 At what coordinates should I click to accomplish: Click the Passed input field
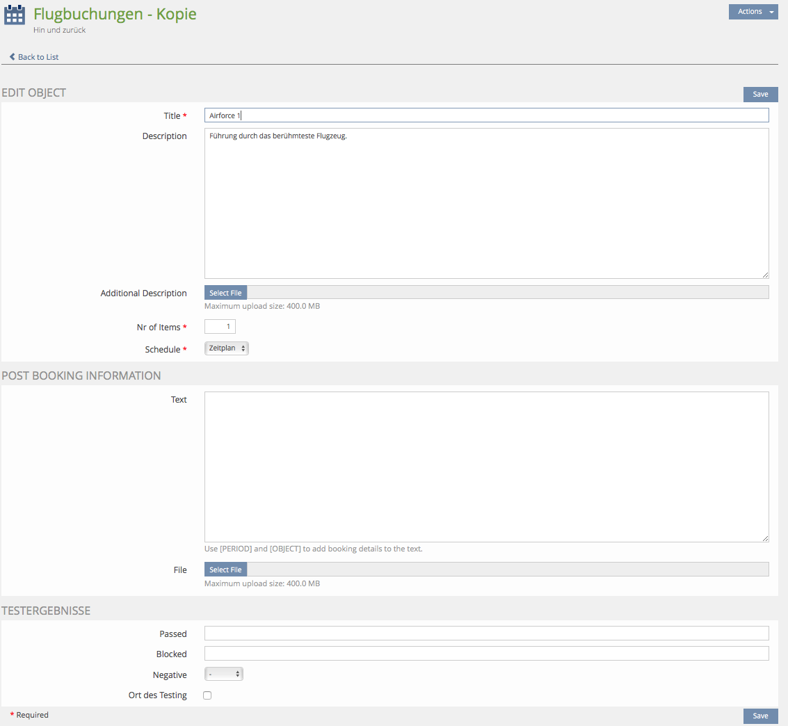[486, 634]
